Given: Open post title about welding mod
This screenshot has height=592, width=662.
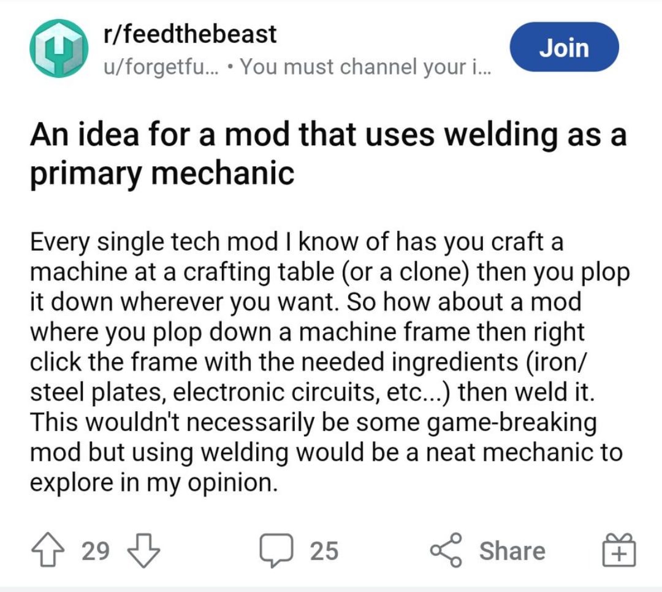Looking at the screenshot, I should click(329, 154).
